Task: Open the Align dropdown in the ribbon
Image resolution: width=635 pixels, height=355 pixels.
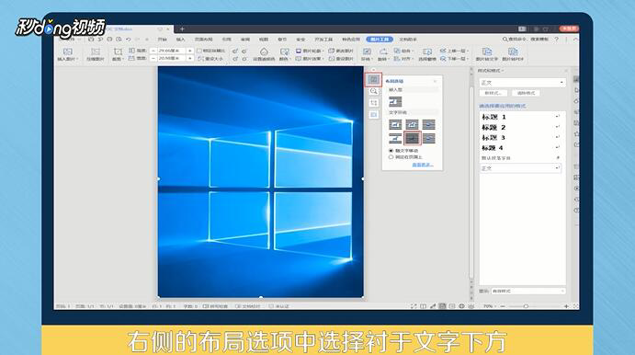Action: [x=403, y=59]
